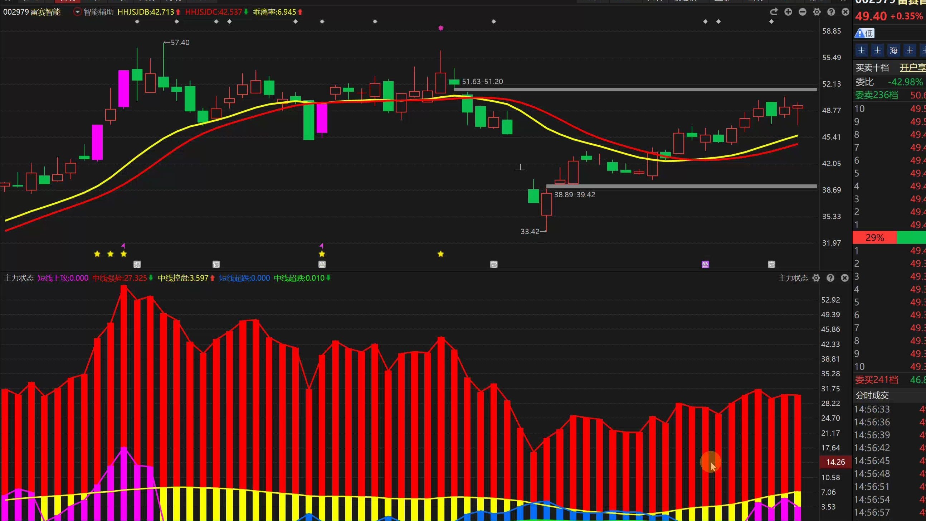Click help icon on 主力状态 panel

(830, 278)
